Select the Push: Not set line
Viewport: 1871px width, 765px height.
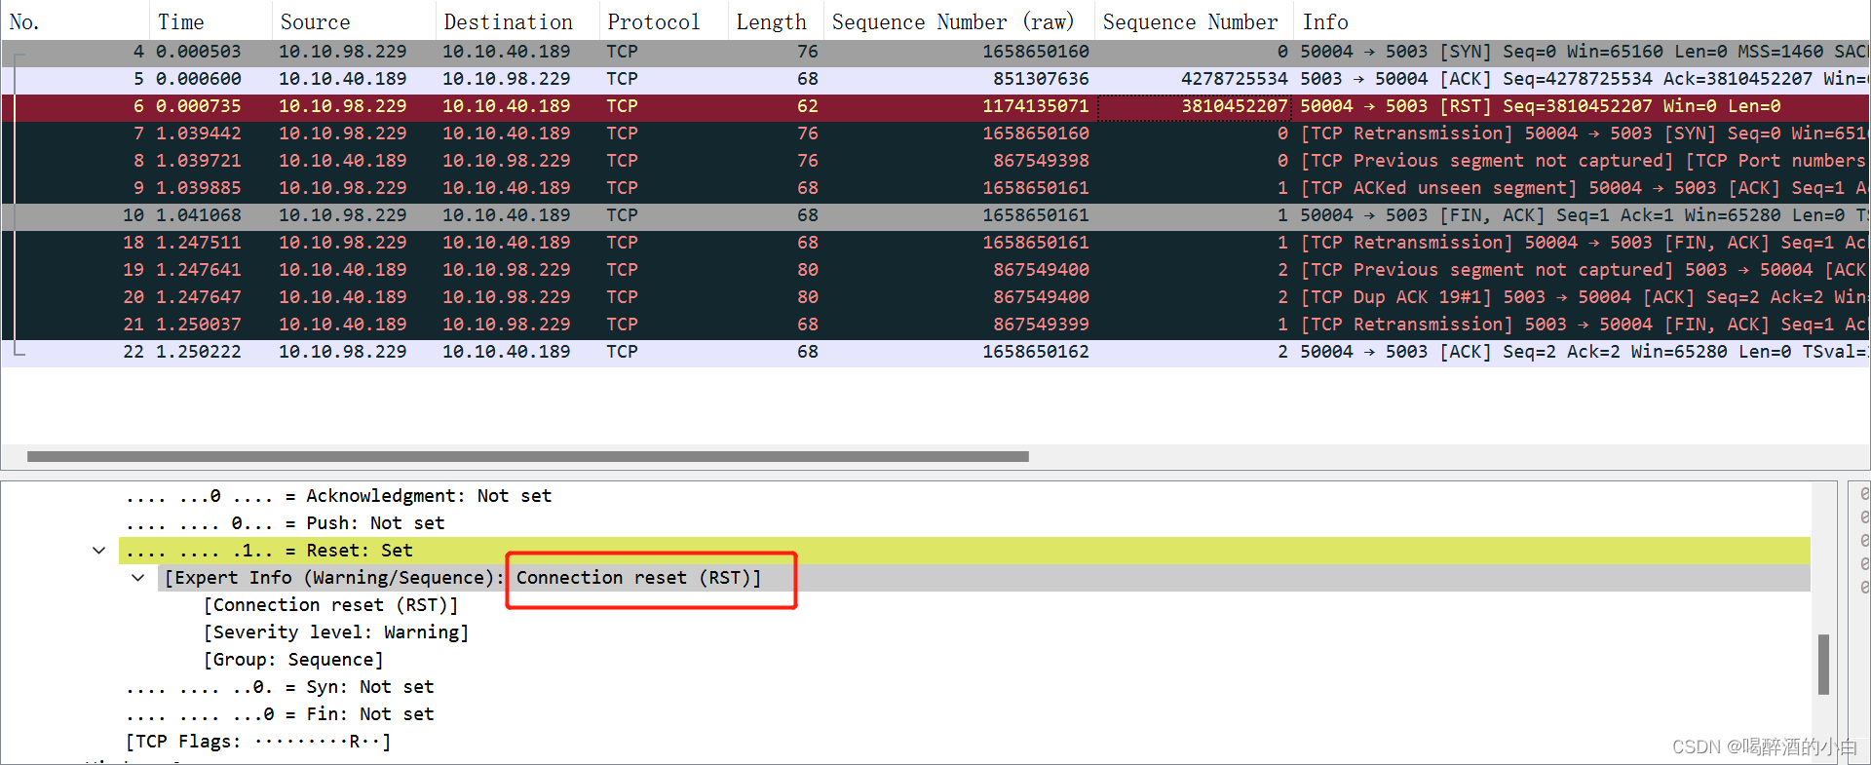(x=285, y=523)
